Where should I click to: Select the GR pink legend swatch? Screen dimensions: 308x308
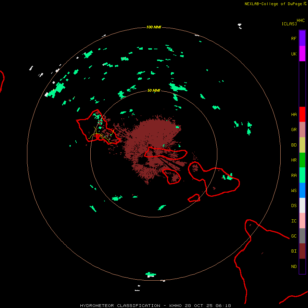tap(302, 130)
